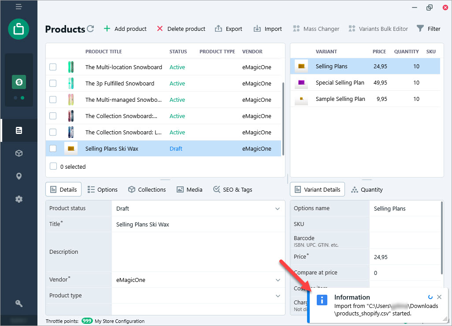This screenshot has height=326, width=452.
Task: Click the green store logo icon
Action: [x=19, y=29]
